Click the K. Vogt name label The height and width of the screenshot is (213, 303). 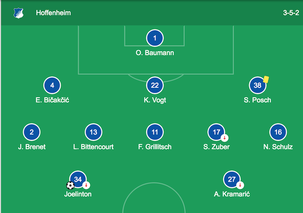[155, 100]
